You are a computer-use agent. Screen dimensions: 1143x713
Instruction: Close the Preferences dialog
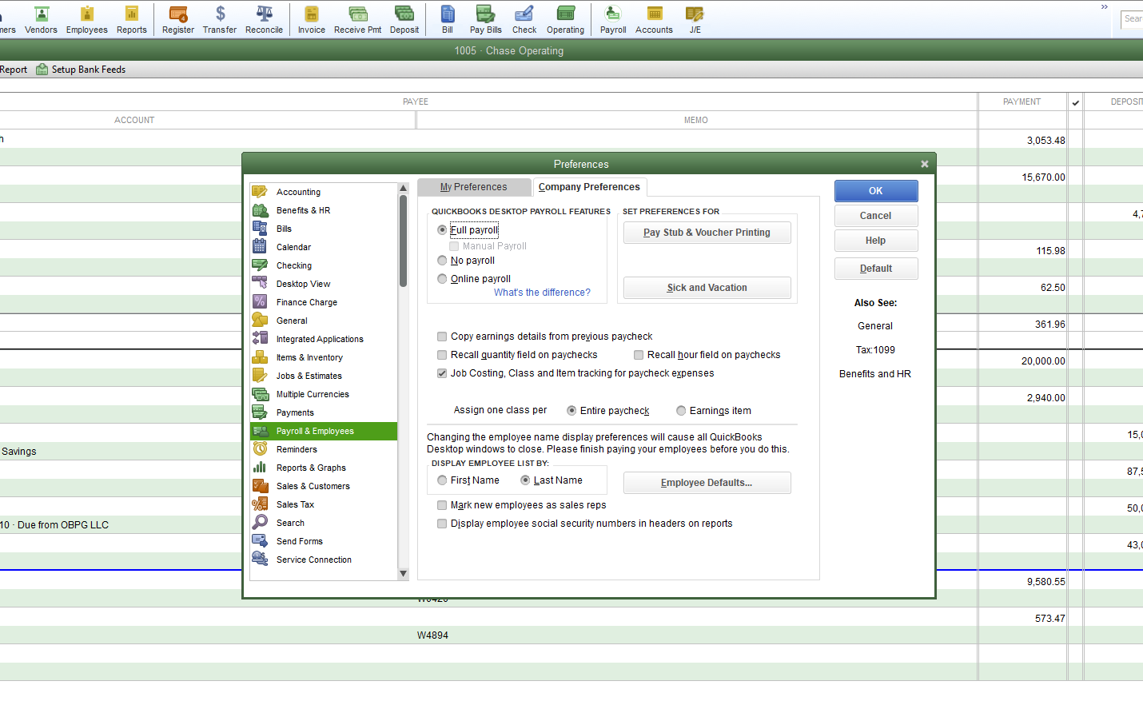coord(925,164)
